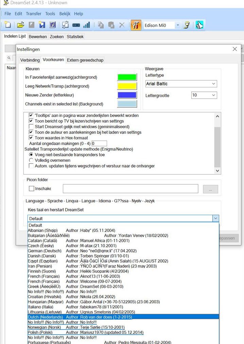This screenshot has height=344, width=244.
Task: Choose German (Deutsch) from language list
Action: [45, 251]
